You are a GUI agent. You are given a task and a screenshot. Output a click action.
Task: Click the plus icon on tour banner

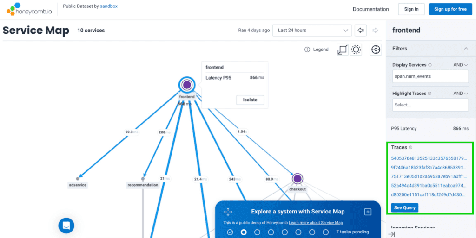coord(368,212)
